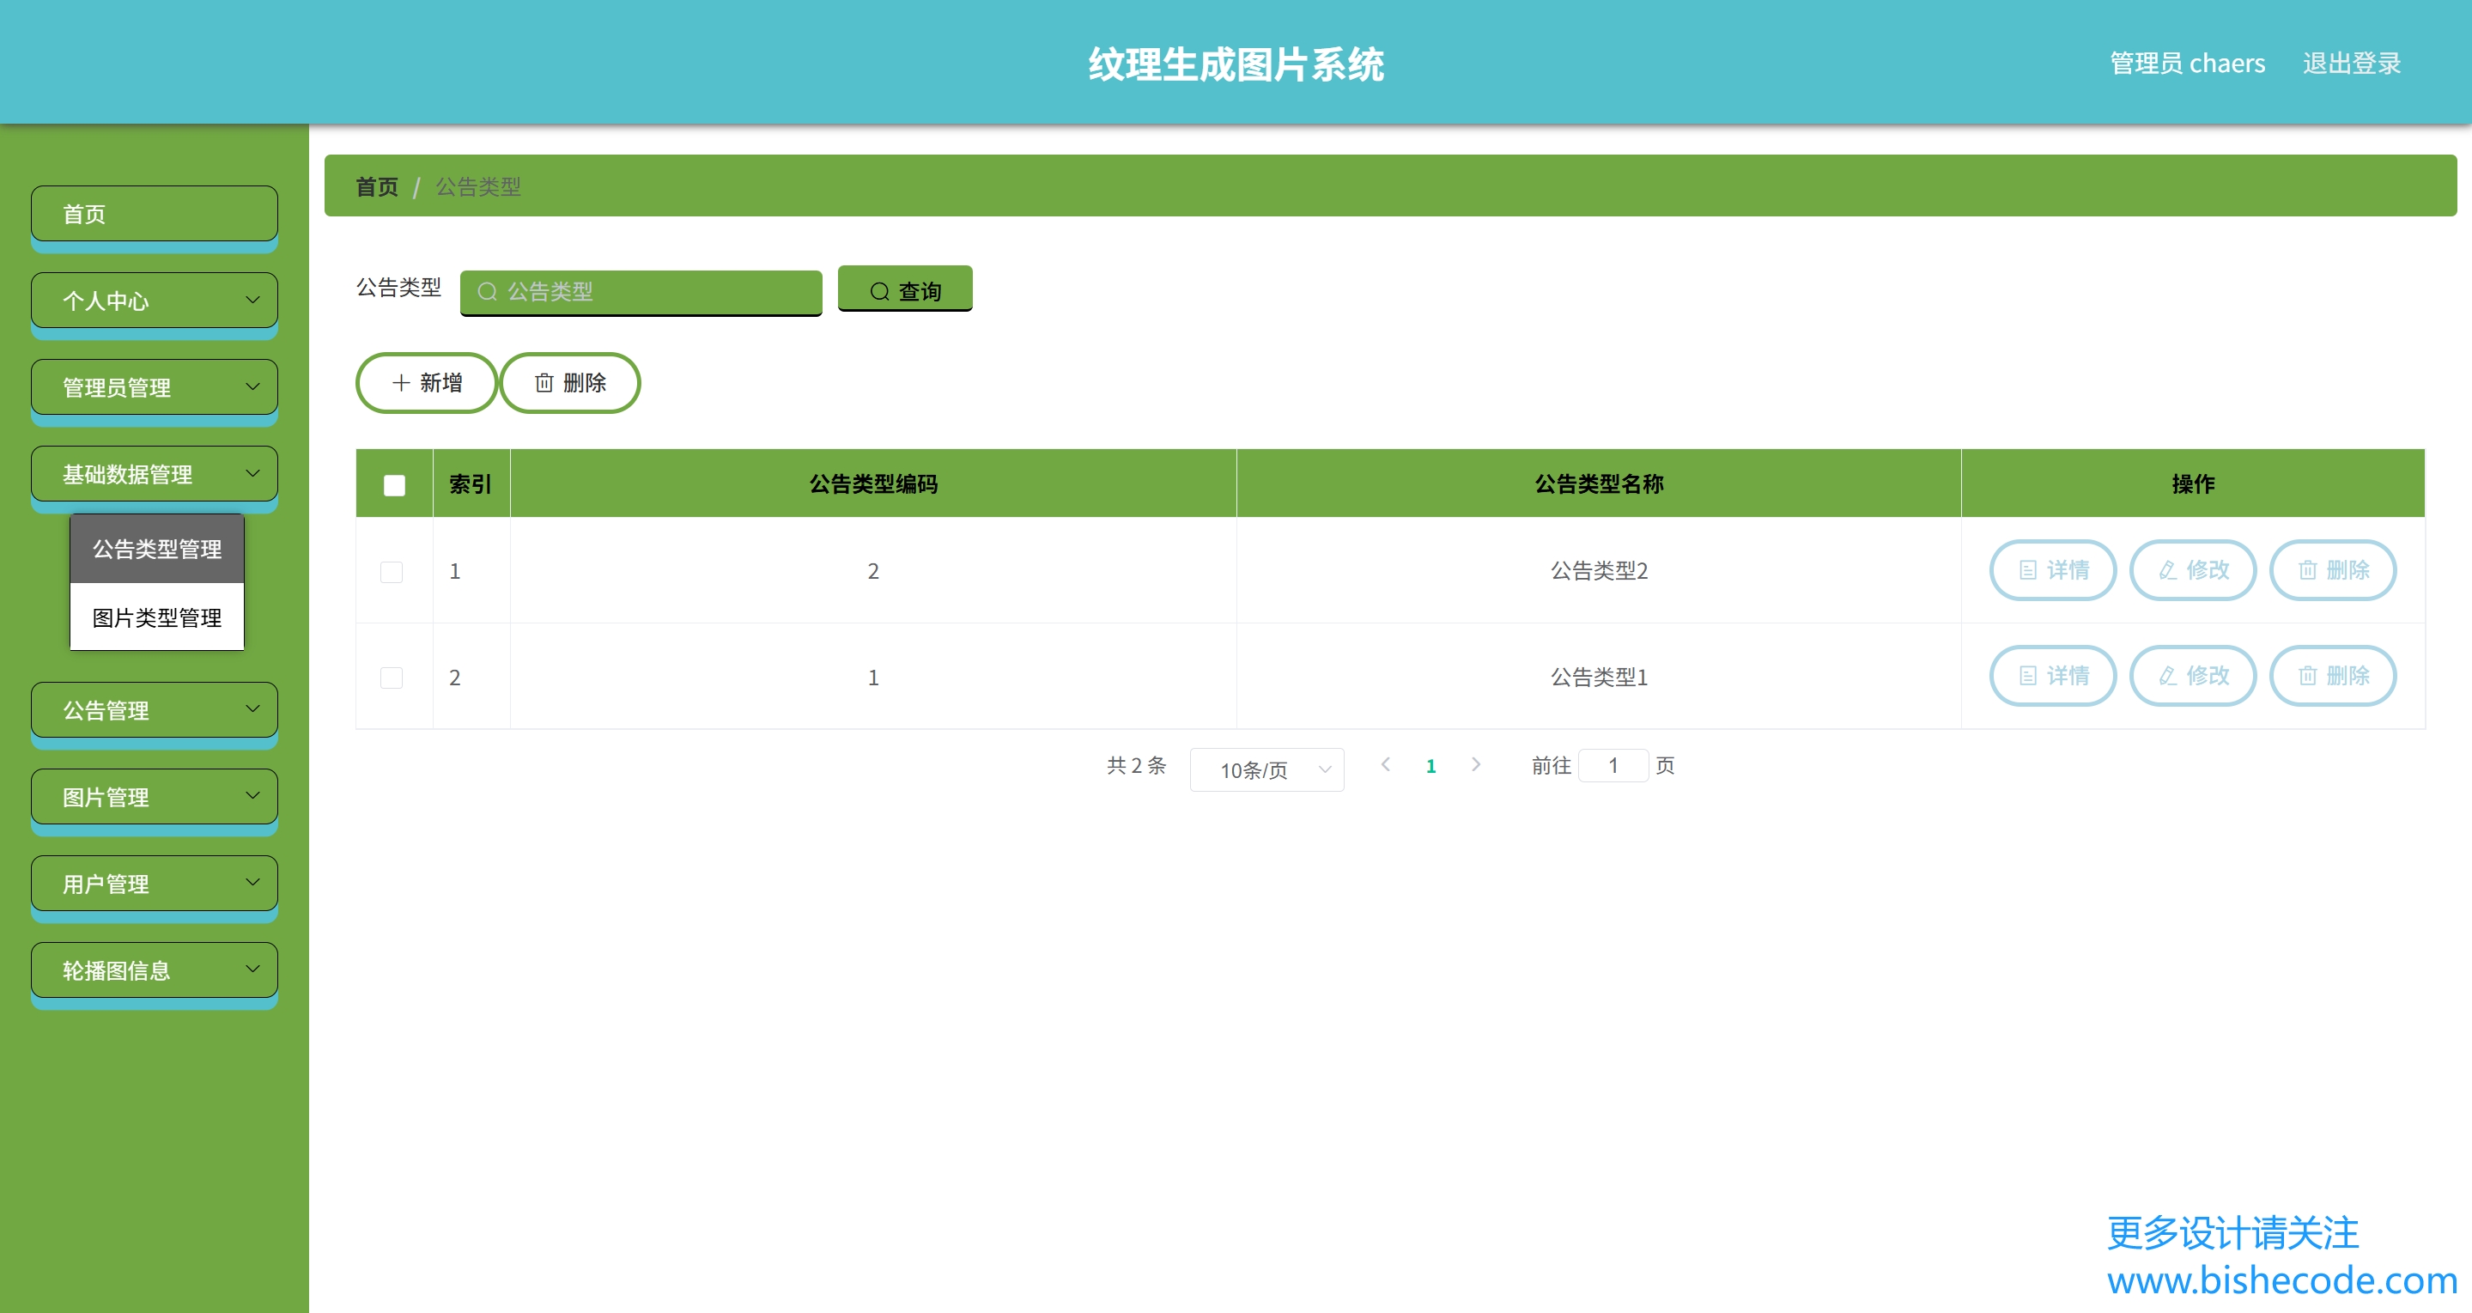Click the 前往 page number input
This screenshot has height=1313, width=2472.
[1613, 765]
